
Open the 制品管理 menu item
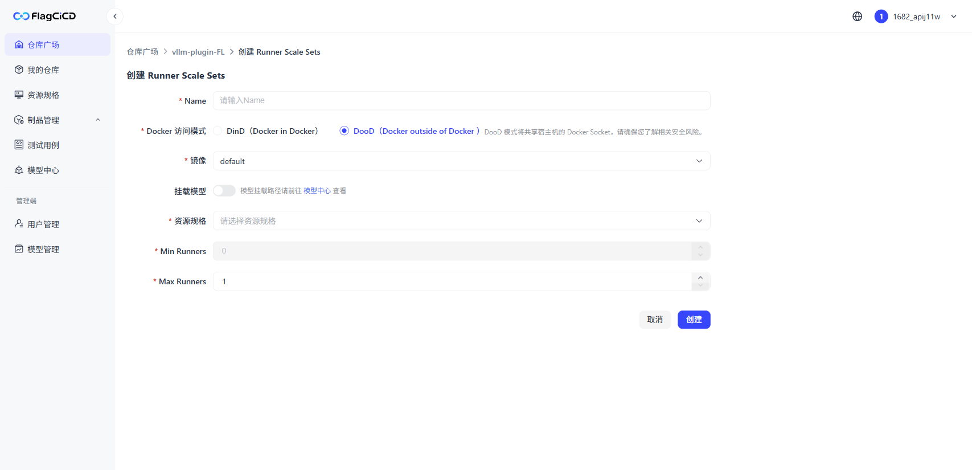[58, 120]
